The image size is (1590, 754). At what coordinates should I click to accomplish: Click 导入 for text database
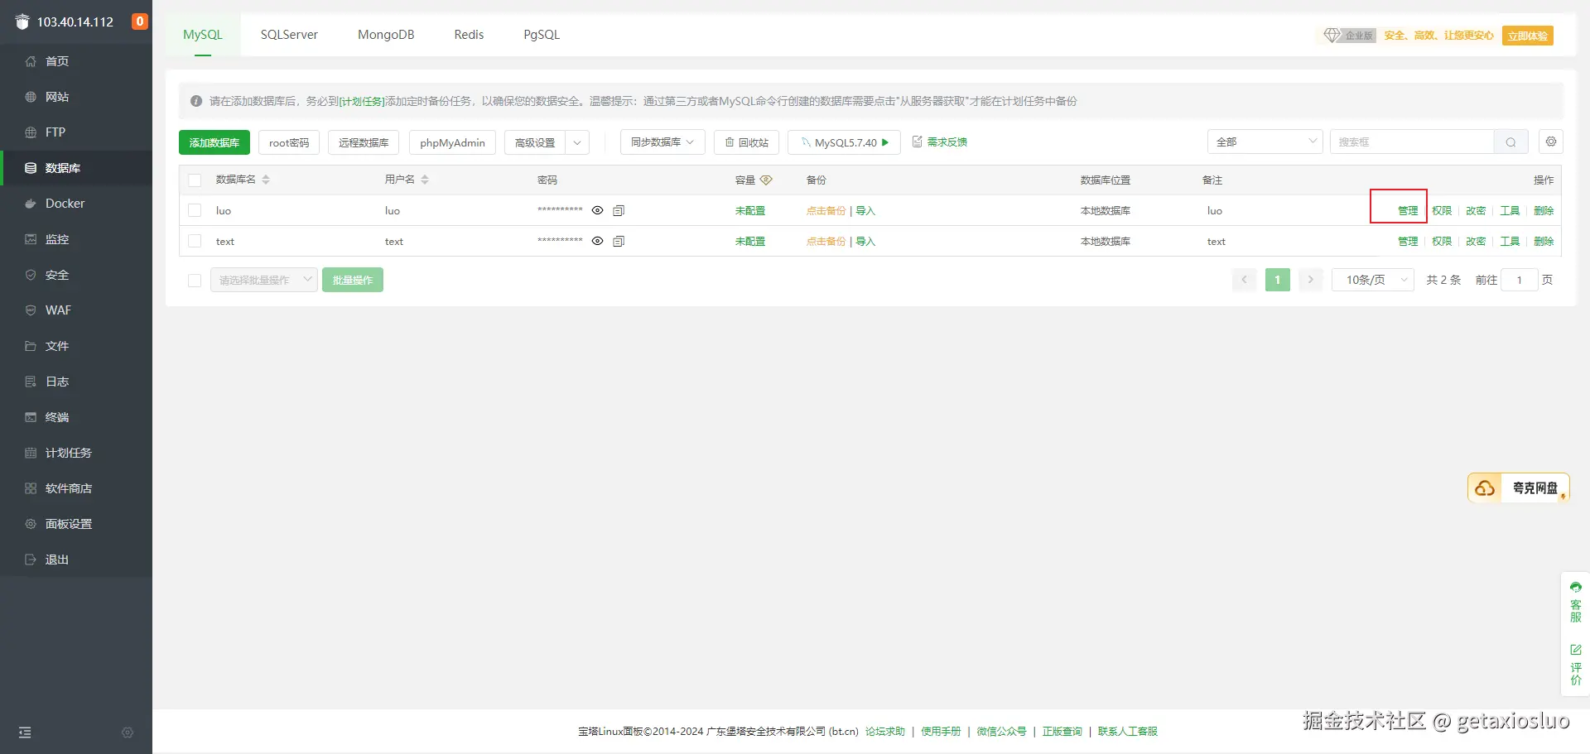[865, 242]
